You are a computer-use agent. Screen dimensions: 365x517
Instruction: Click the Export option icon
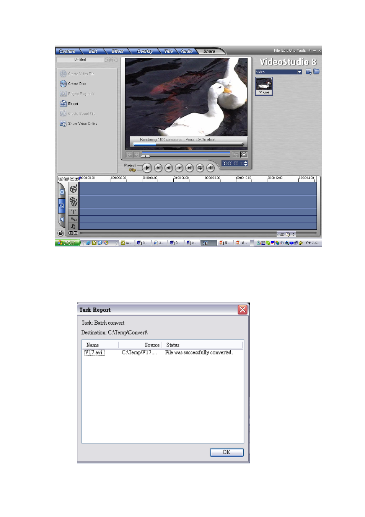click(63, 104)
